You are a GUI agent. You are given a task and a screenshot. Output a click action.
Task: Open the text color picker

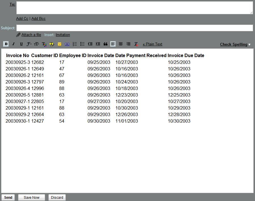(44, 44)
